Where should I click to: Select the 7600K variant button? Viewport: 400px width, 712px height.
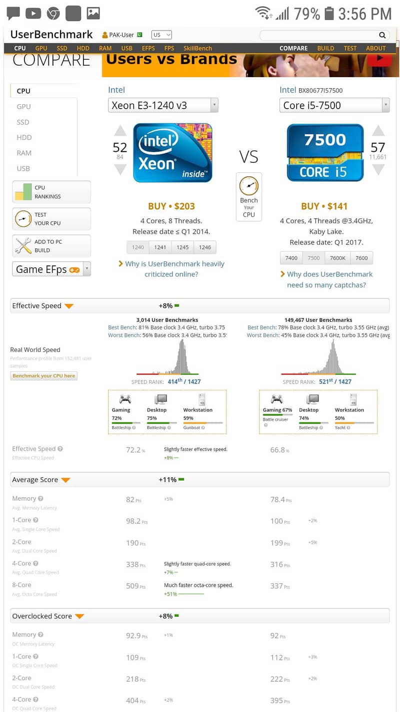point(337,258)
